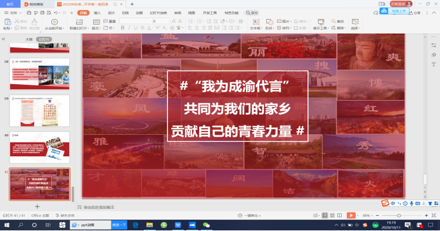
Task: Click the 分享 share button
Action: tap(416, 13)
